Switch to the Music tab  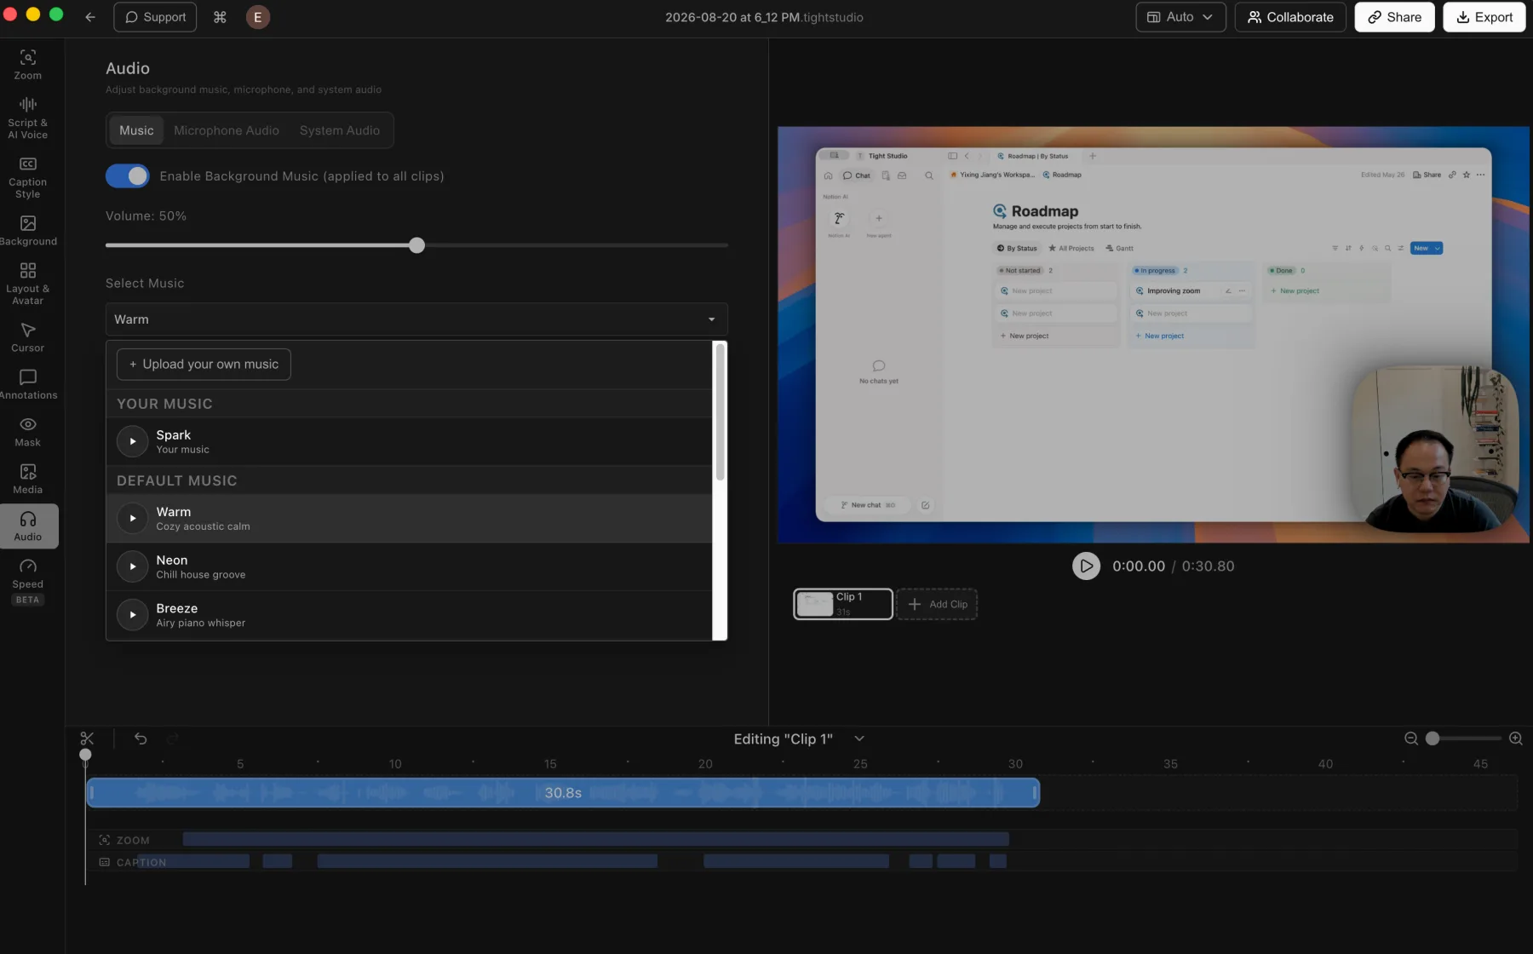point(136,130)
